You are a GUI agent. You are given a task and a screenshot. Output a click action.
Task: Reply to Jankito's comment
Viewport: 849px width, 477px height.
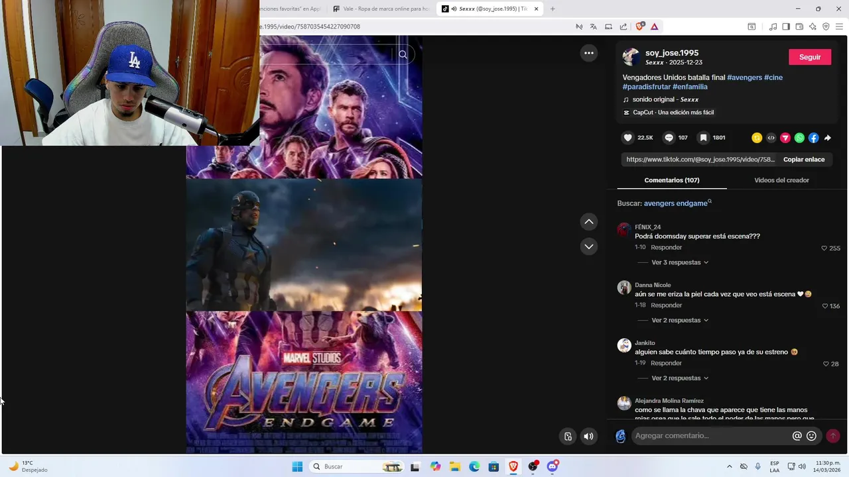click(667, 363)
